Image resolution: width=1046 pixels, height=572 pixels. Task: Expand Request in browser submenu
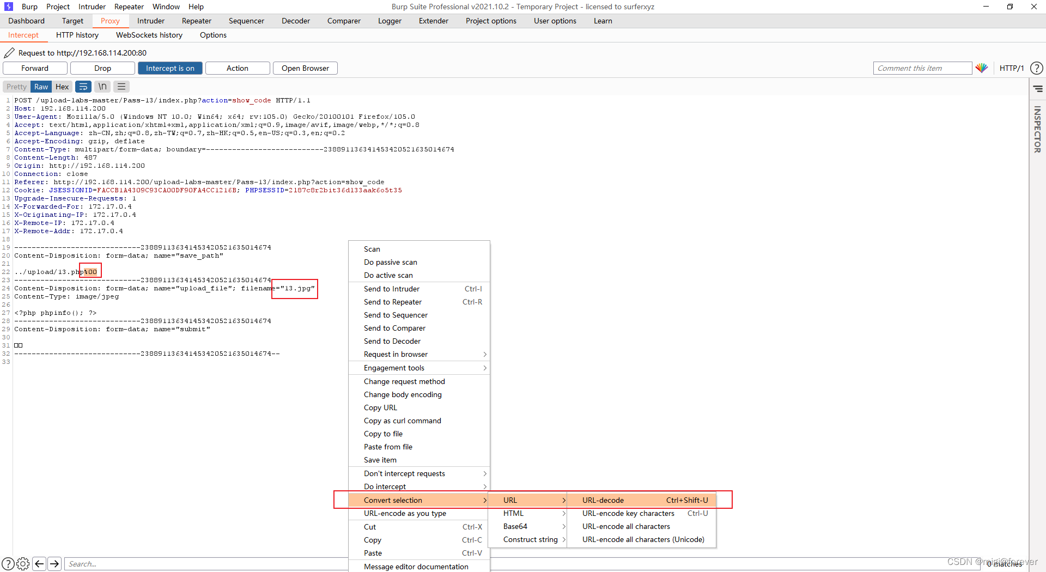pos(419,355)
